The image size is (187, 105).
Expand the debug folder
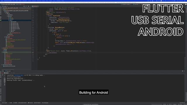point(7,15)
